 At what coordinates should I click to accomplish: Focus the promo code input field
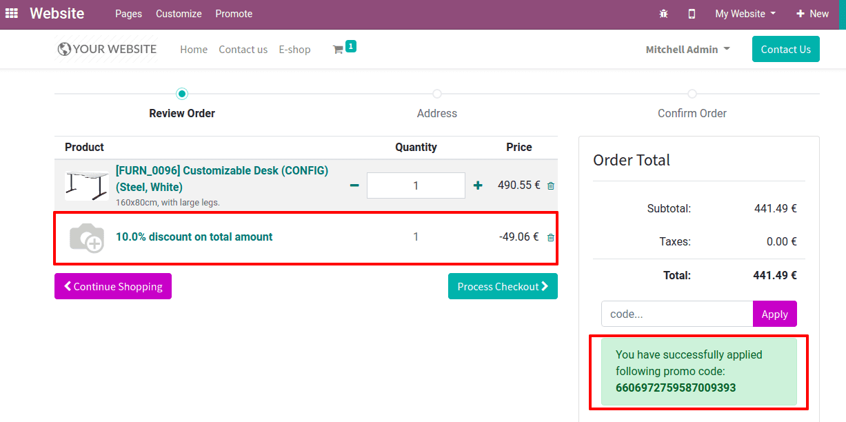677,314
